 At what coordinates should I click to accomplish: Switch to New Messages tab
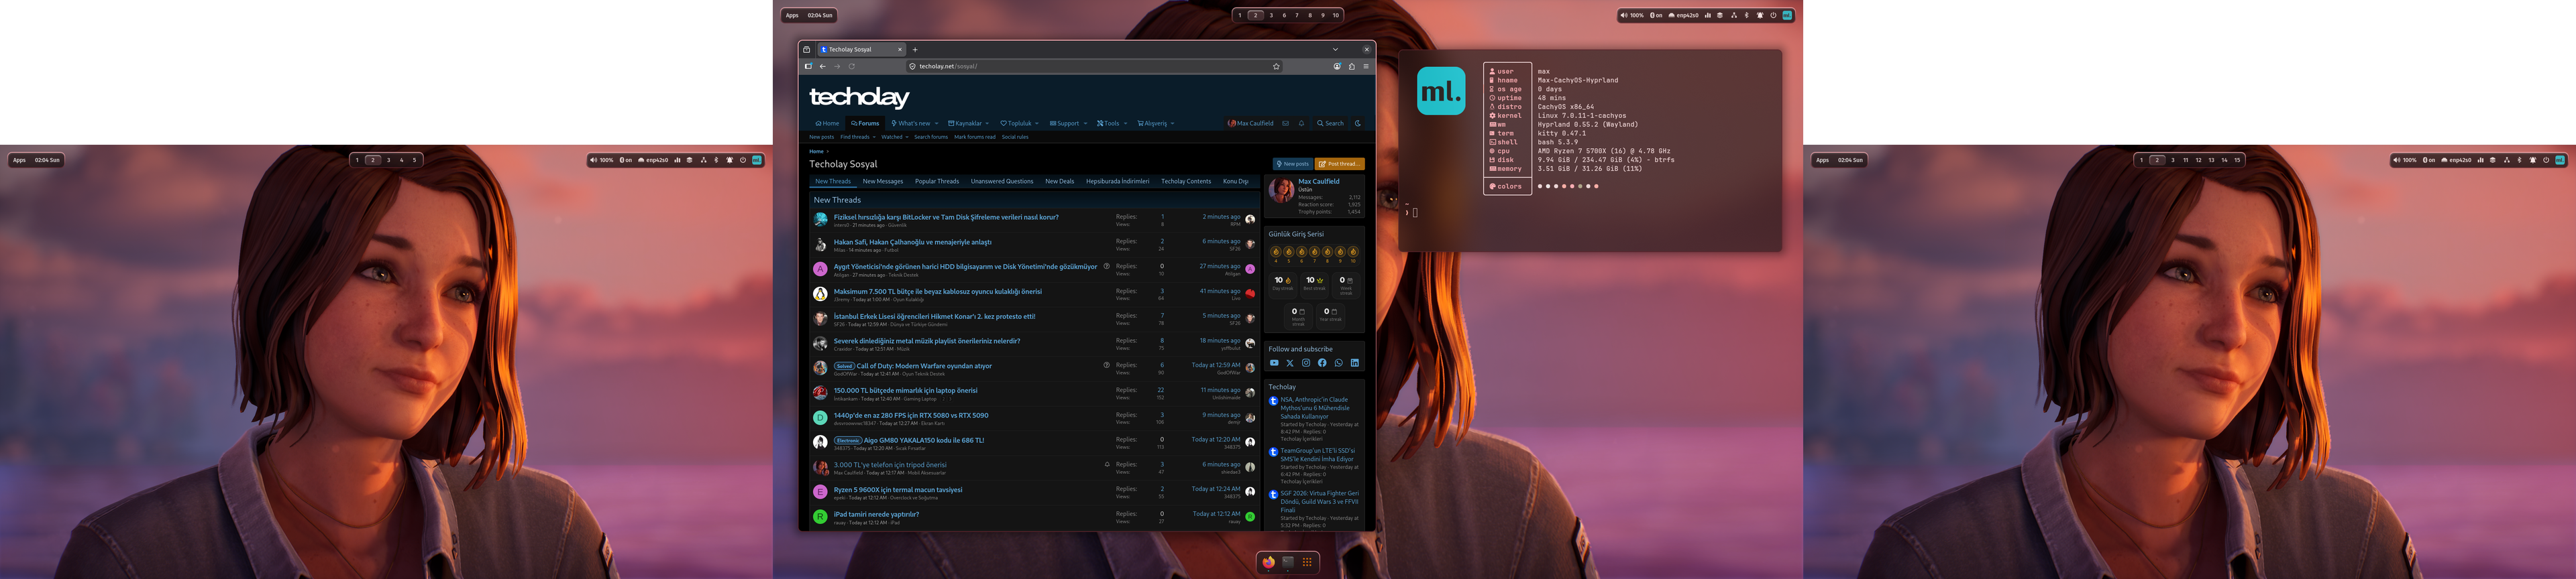point(883,182)
